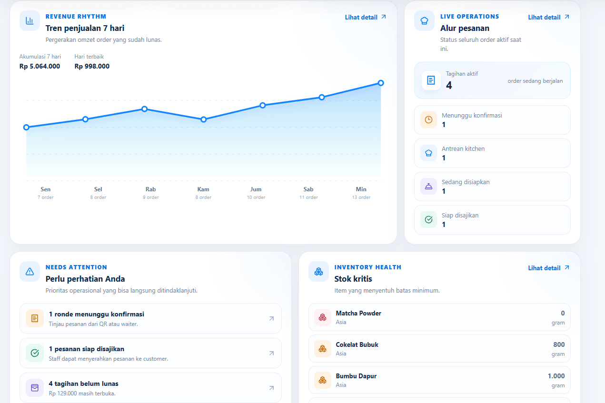Select the Sab data point on chart

(322, 97)
